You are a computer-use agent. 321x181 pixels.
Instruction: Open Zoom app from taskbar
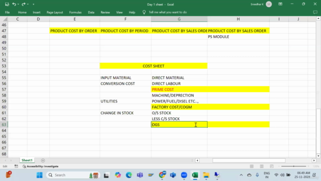[184, 175]
